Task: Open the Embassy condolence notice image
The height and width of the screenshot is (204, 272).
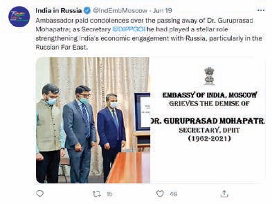Action: tap(207, 120)
